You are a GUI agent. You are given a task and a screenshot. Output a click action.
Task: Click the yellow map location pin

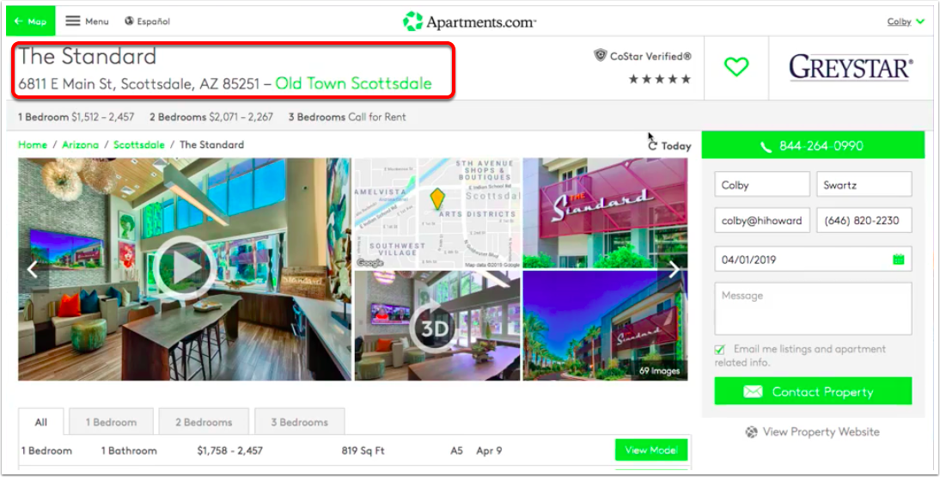click(437, 199)
